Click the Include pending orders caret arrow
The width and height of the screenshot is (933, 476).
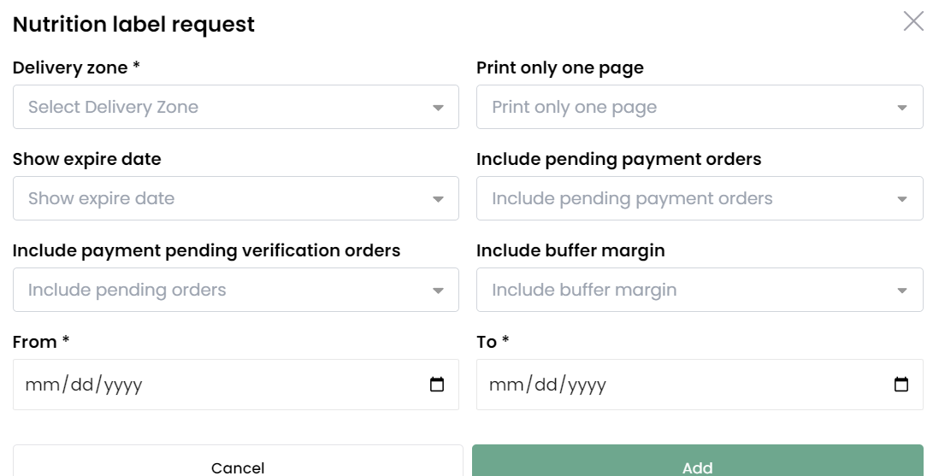click(438, 291)
